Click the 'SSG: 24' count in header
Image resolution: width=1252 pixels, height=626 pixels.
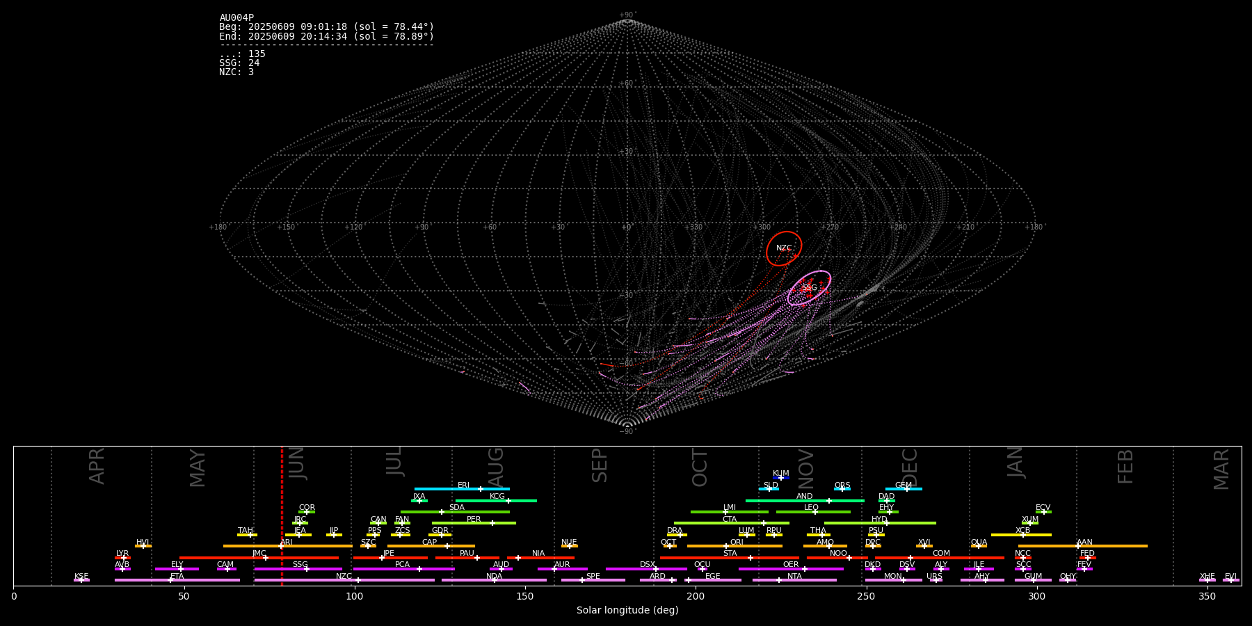click(x=239, y=63)
